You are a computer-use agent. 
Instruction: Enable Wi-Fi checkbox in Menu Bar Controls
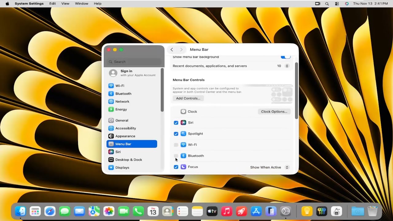176,145
